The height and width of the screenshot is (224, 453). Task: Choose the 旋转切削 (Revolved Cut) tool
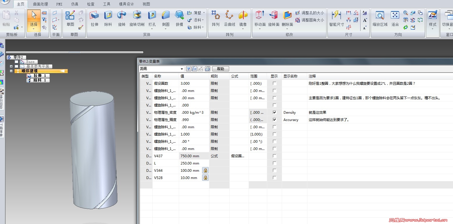(x=137, y=19)
